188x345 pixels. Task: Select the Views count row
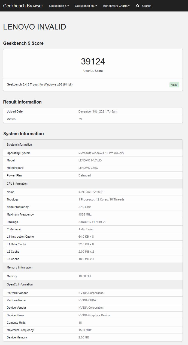click(93, 119)
